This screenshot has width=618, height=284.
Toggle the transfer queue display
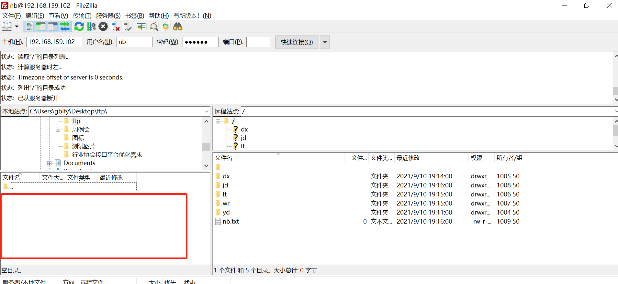click(65, 26)
